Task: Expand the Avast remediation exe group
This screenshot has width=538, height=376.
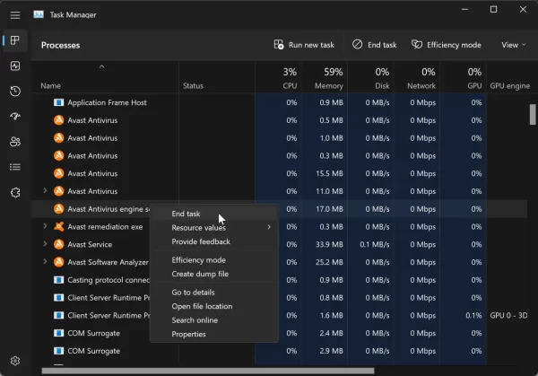Action: [x=45, y=226]
